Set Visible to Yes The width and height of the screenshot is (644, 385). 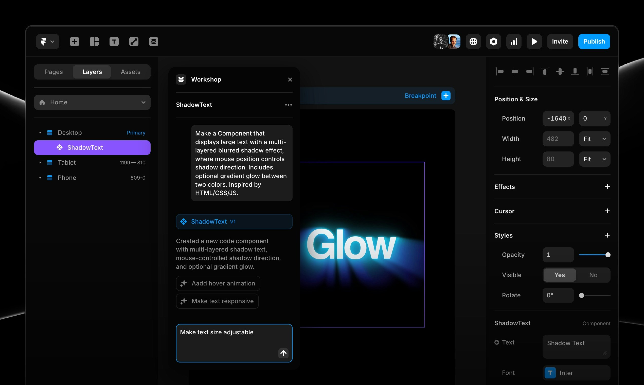559,275
